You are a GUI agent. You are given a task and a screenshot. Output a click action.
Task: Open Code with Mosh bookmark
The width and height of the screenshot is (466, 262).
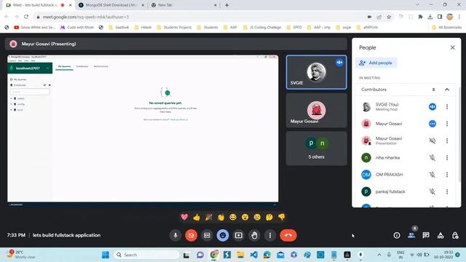click(x=77, y=28)
